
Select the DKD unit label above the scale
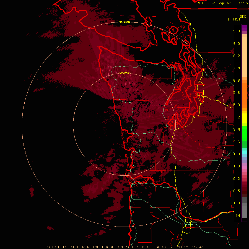coord(243,17)
